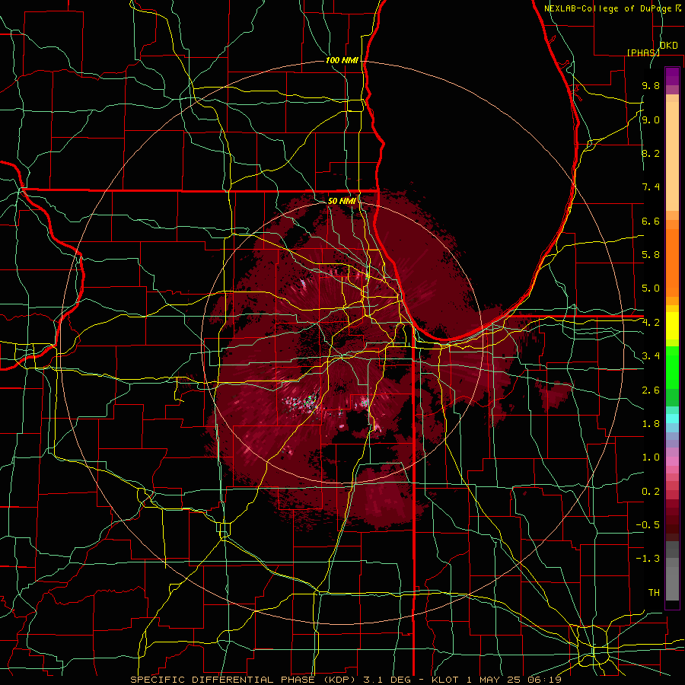Click the 1.8 scale value
Viewport: 685px width, 685px height.
coord(651,424)
